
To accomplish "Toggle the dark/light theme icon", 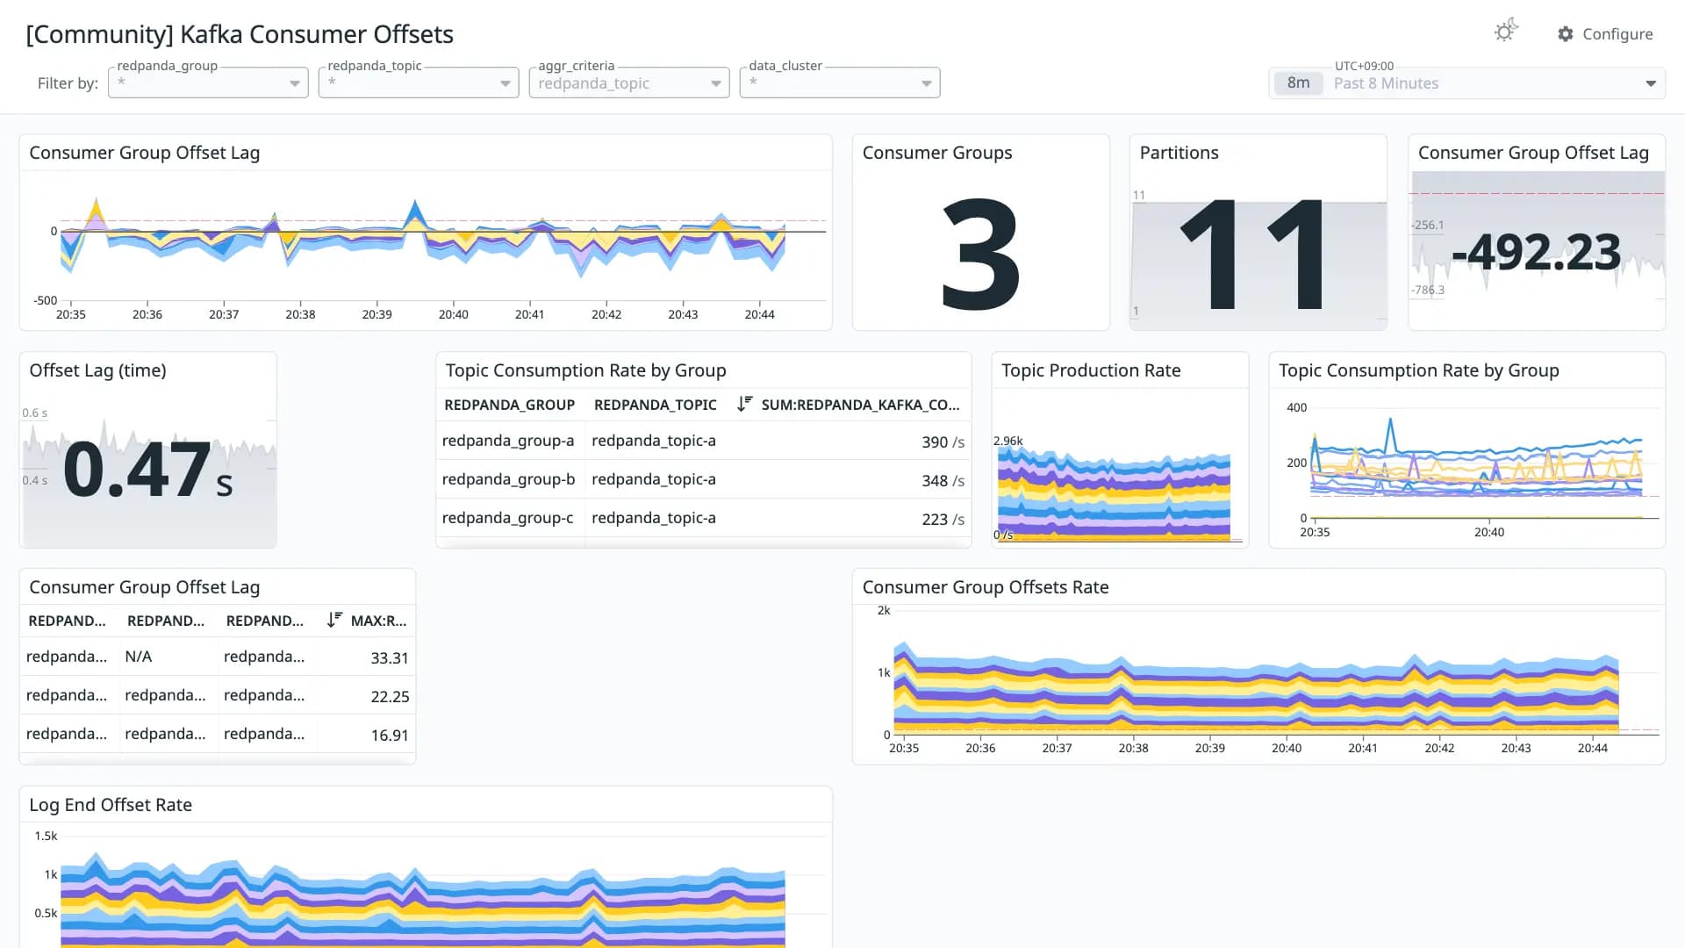I will coord(1505,32).
